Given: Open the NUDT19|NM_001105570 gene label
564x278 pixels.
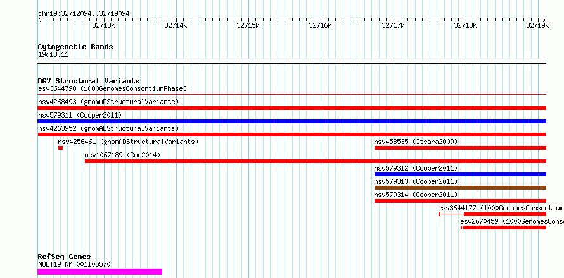Looking at the screenshot, I should tap(74, 265).
